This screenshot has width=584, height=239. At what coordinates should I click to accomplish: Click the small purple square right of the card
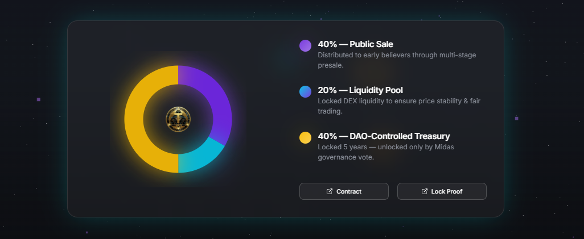click(x=517, y=118)
